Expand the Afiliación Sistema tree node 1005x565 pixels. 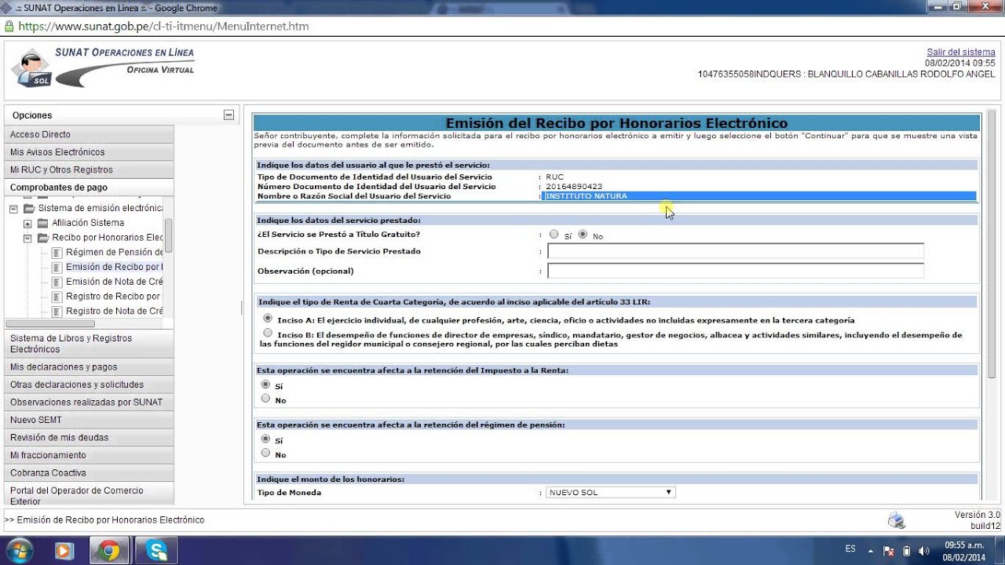(27, 224)
